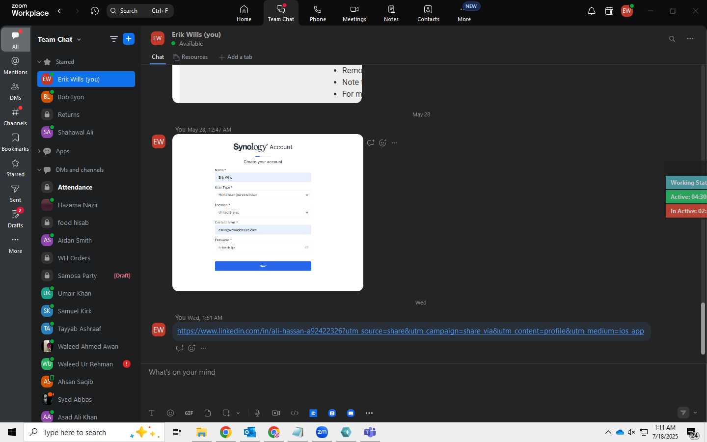Collapse the Starred section

coord(39,62)
